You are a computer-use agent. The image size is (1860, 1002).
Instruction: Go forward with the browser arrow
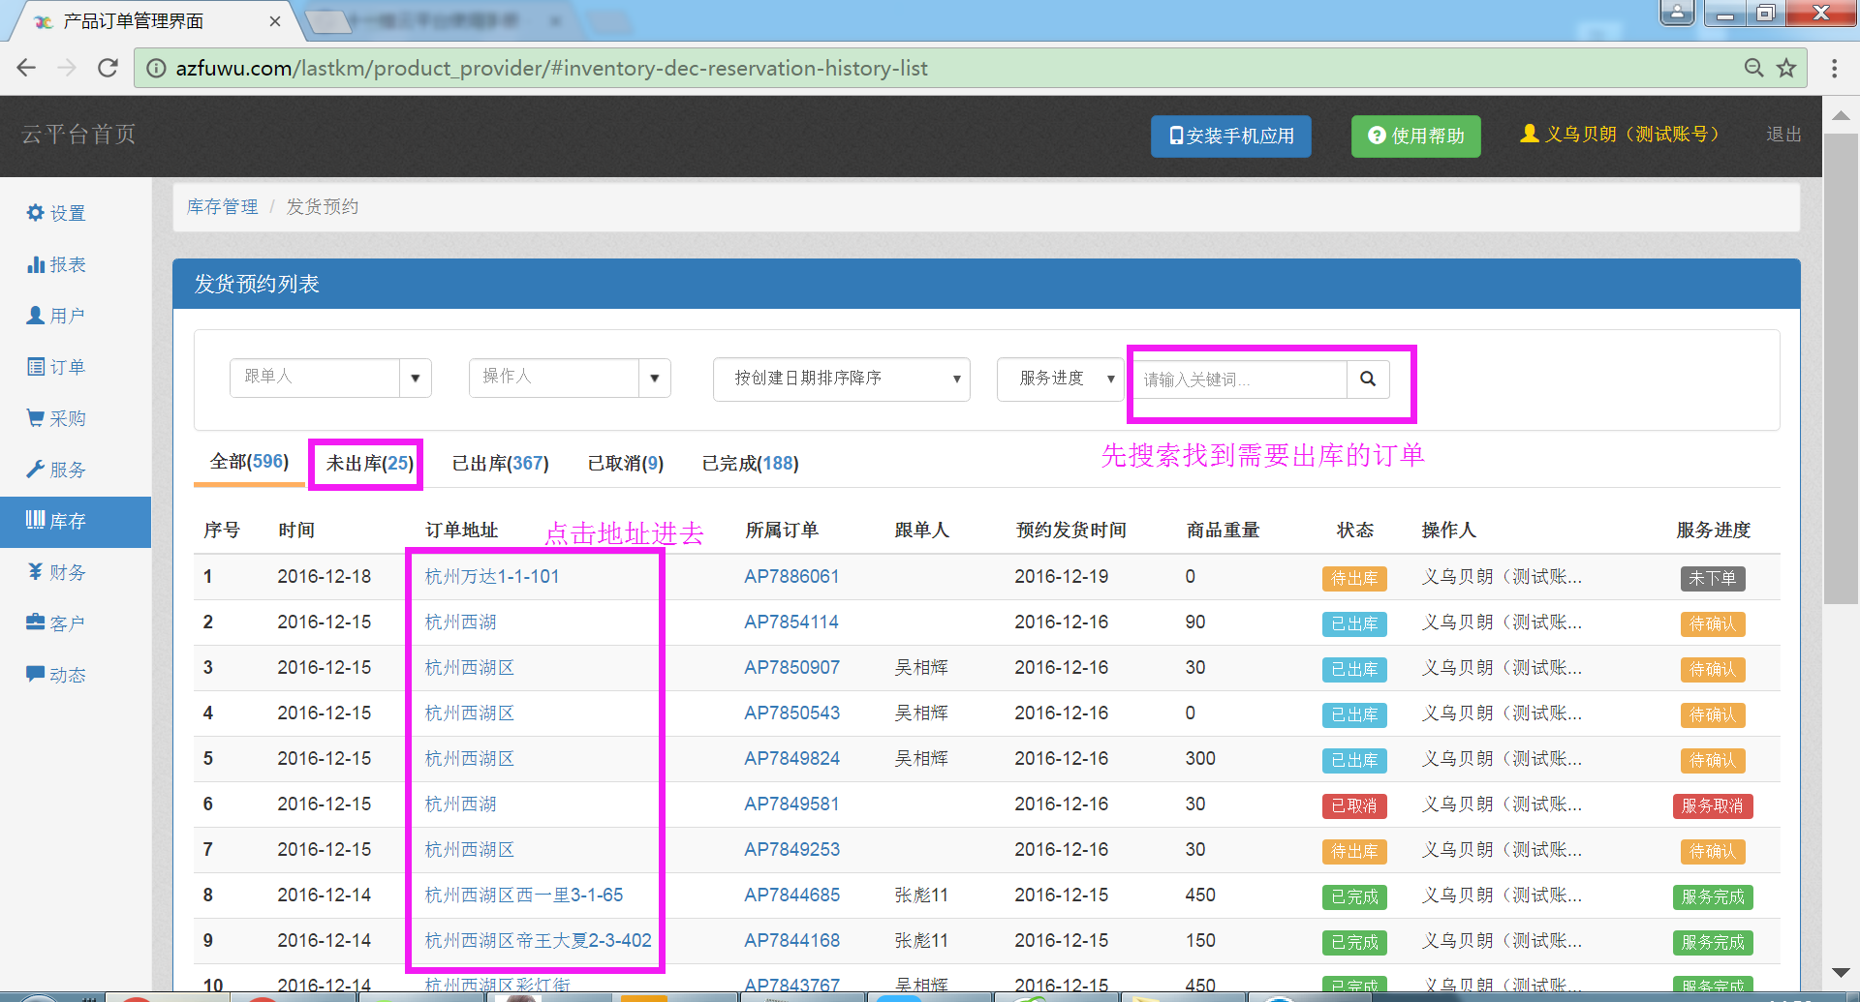[x=67, y=68]
